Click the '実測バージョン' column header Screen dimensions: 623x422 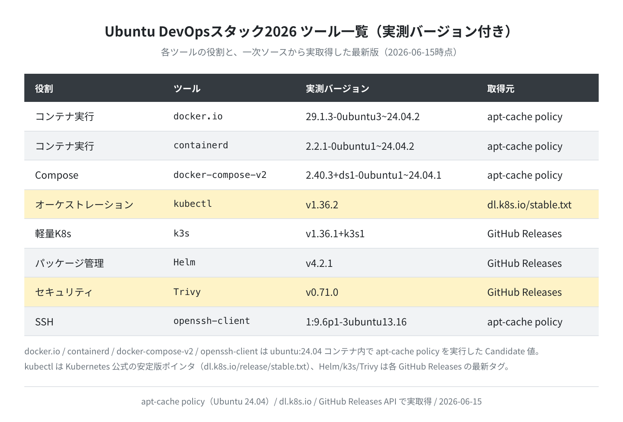click(x=337, y=89)
